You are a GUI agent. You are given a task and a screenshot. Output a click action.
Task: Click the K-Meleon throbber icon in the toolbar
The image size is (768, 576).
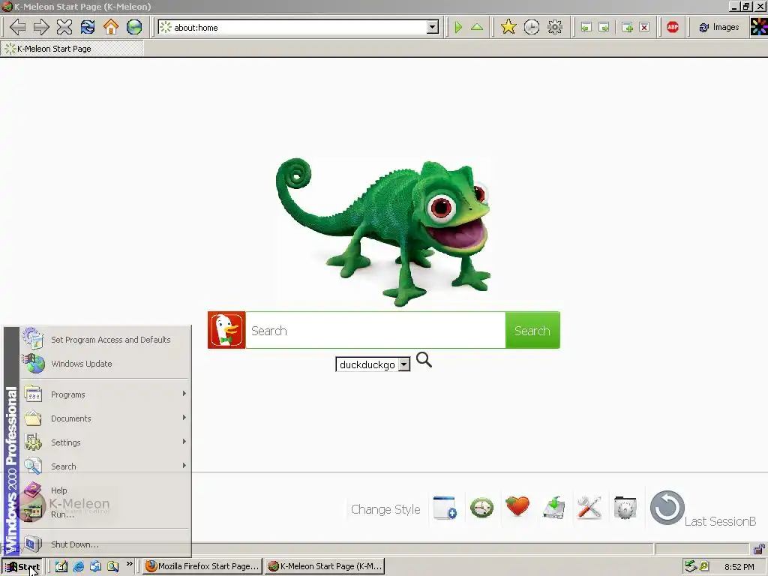coord(759,27)
